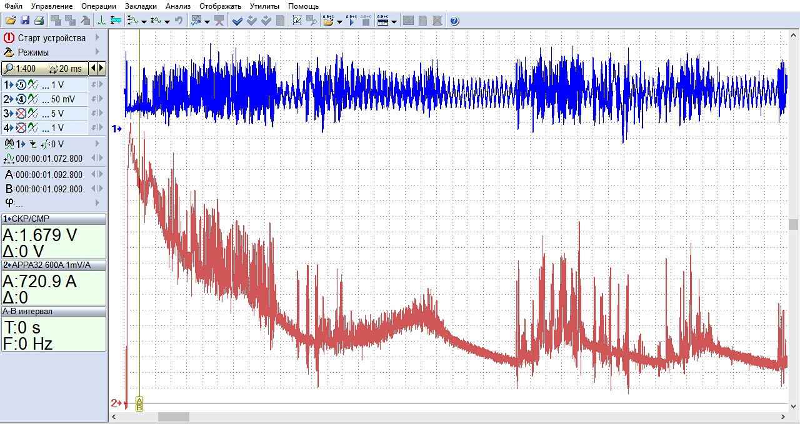Viewport: 800px width, 424px height.
Task: Click the A+B+C play script icon
Action: 351,21
